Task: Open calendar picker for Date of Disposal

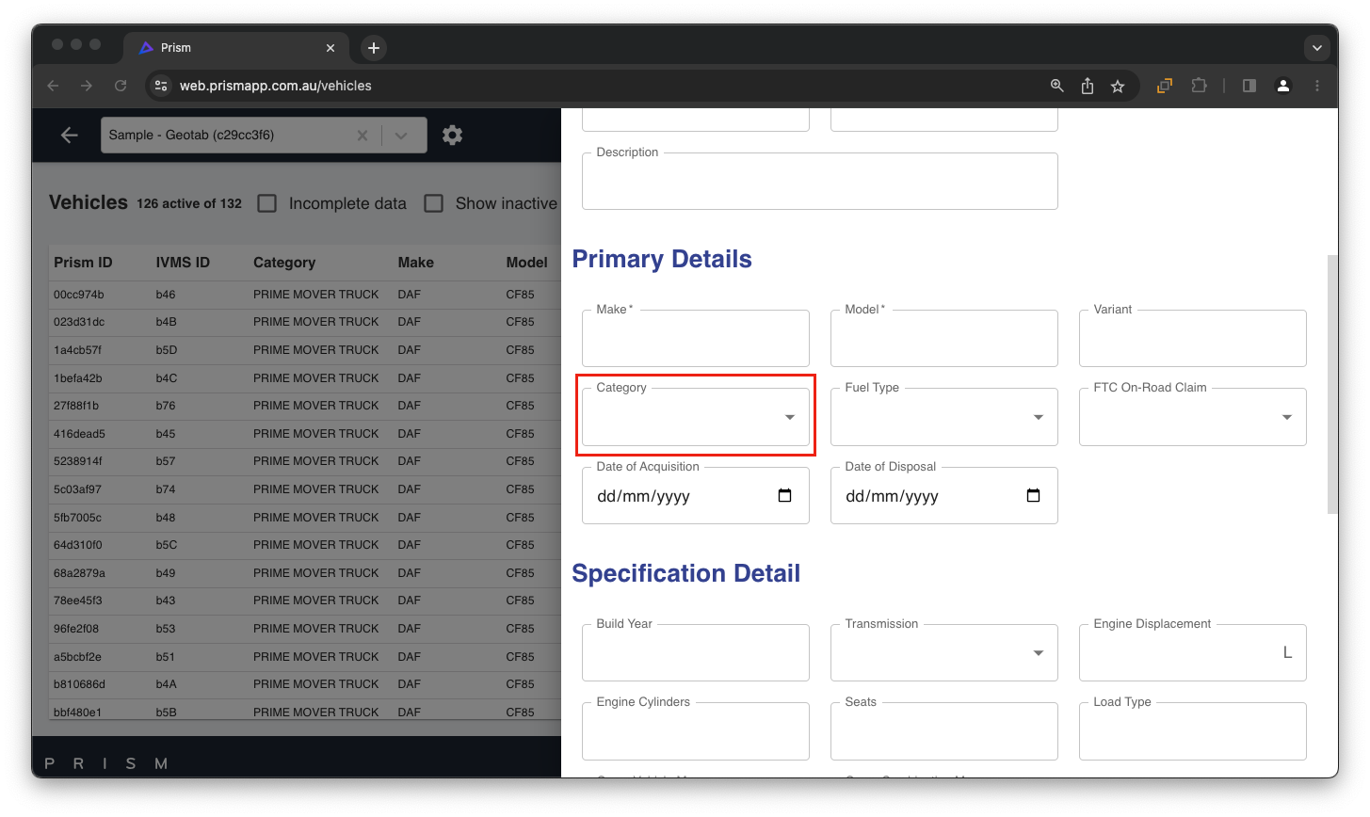Action: [x=1033, y=496]
